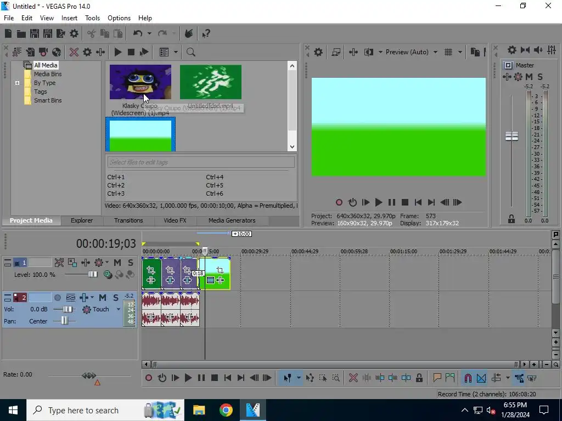Stop media preview in Project Media toolbar
The image size is (562, 421).
(131, 52)
